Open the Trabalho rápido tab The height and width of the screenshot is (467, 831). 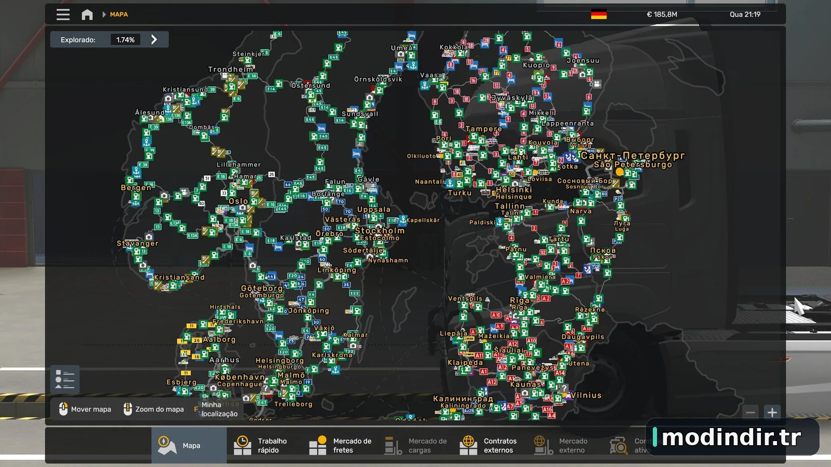[264, 445]
